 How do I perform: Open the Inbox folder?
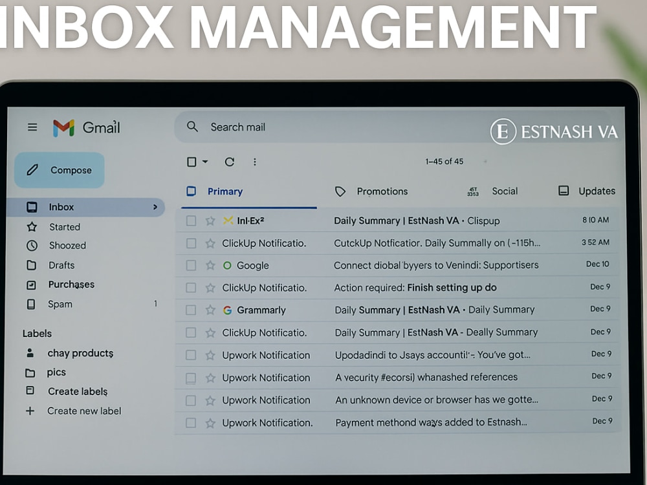[86, 207]
